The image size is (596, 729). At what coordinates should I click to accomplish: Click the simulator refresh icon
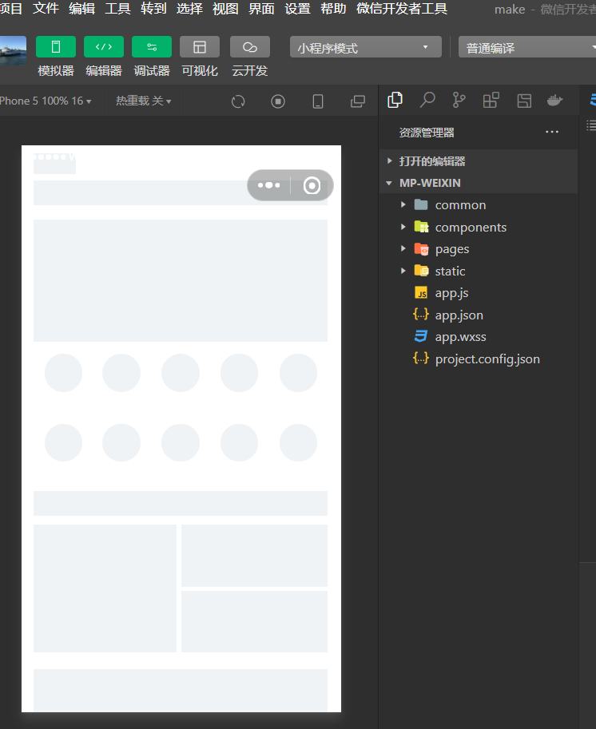238,101
